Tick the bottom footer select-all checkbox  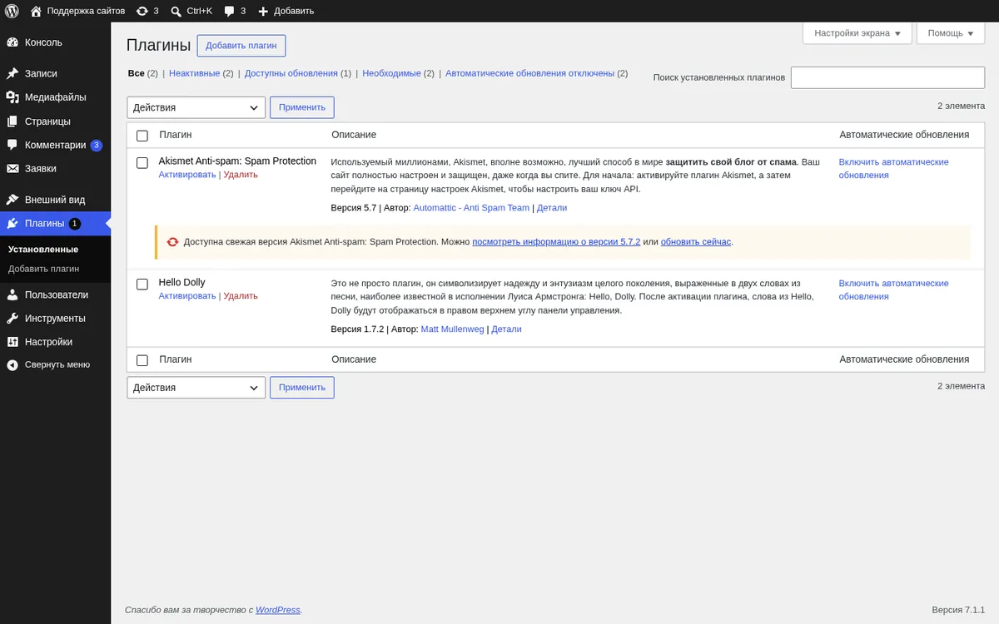click(142, 360)
